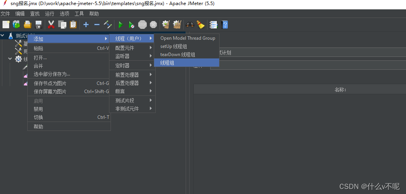Click the New test plan toolbar icon
Image resolution: width=406 pixels, height=194 pixels.
click(x=6, y=25)
